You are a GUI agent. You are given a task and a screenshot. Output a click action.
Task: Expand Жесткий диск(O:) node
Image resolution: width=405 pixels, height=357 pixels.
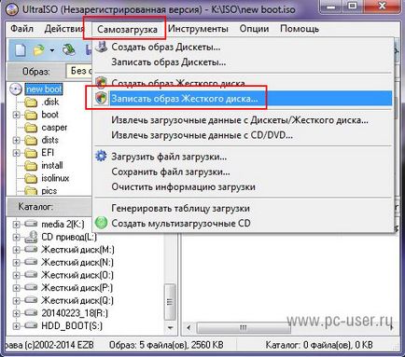(x=16, y=275)
